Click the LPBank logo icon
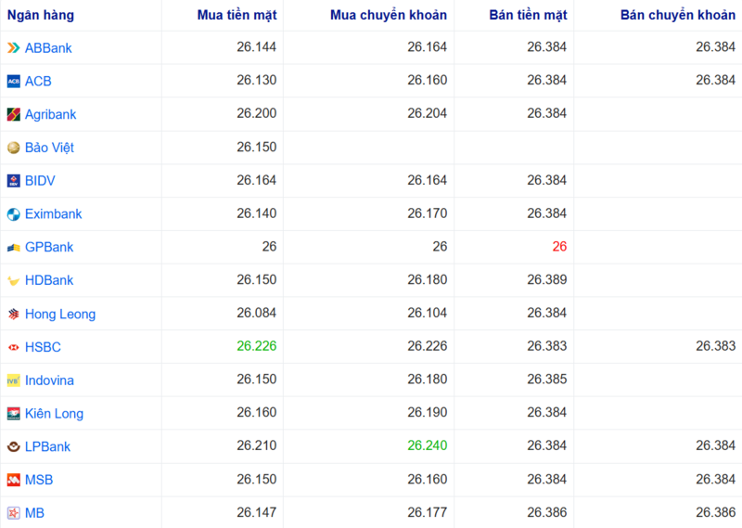 click(x=13, y=446)
